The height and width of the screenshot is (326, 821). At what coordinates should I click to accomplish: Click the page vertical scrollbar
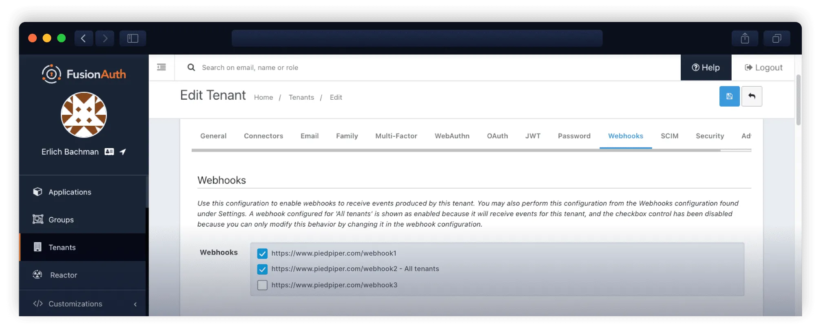coord(799,100)
